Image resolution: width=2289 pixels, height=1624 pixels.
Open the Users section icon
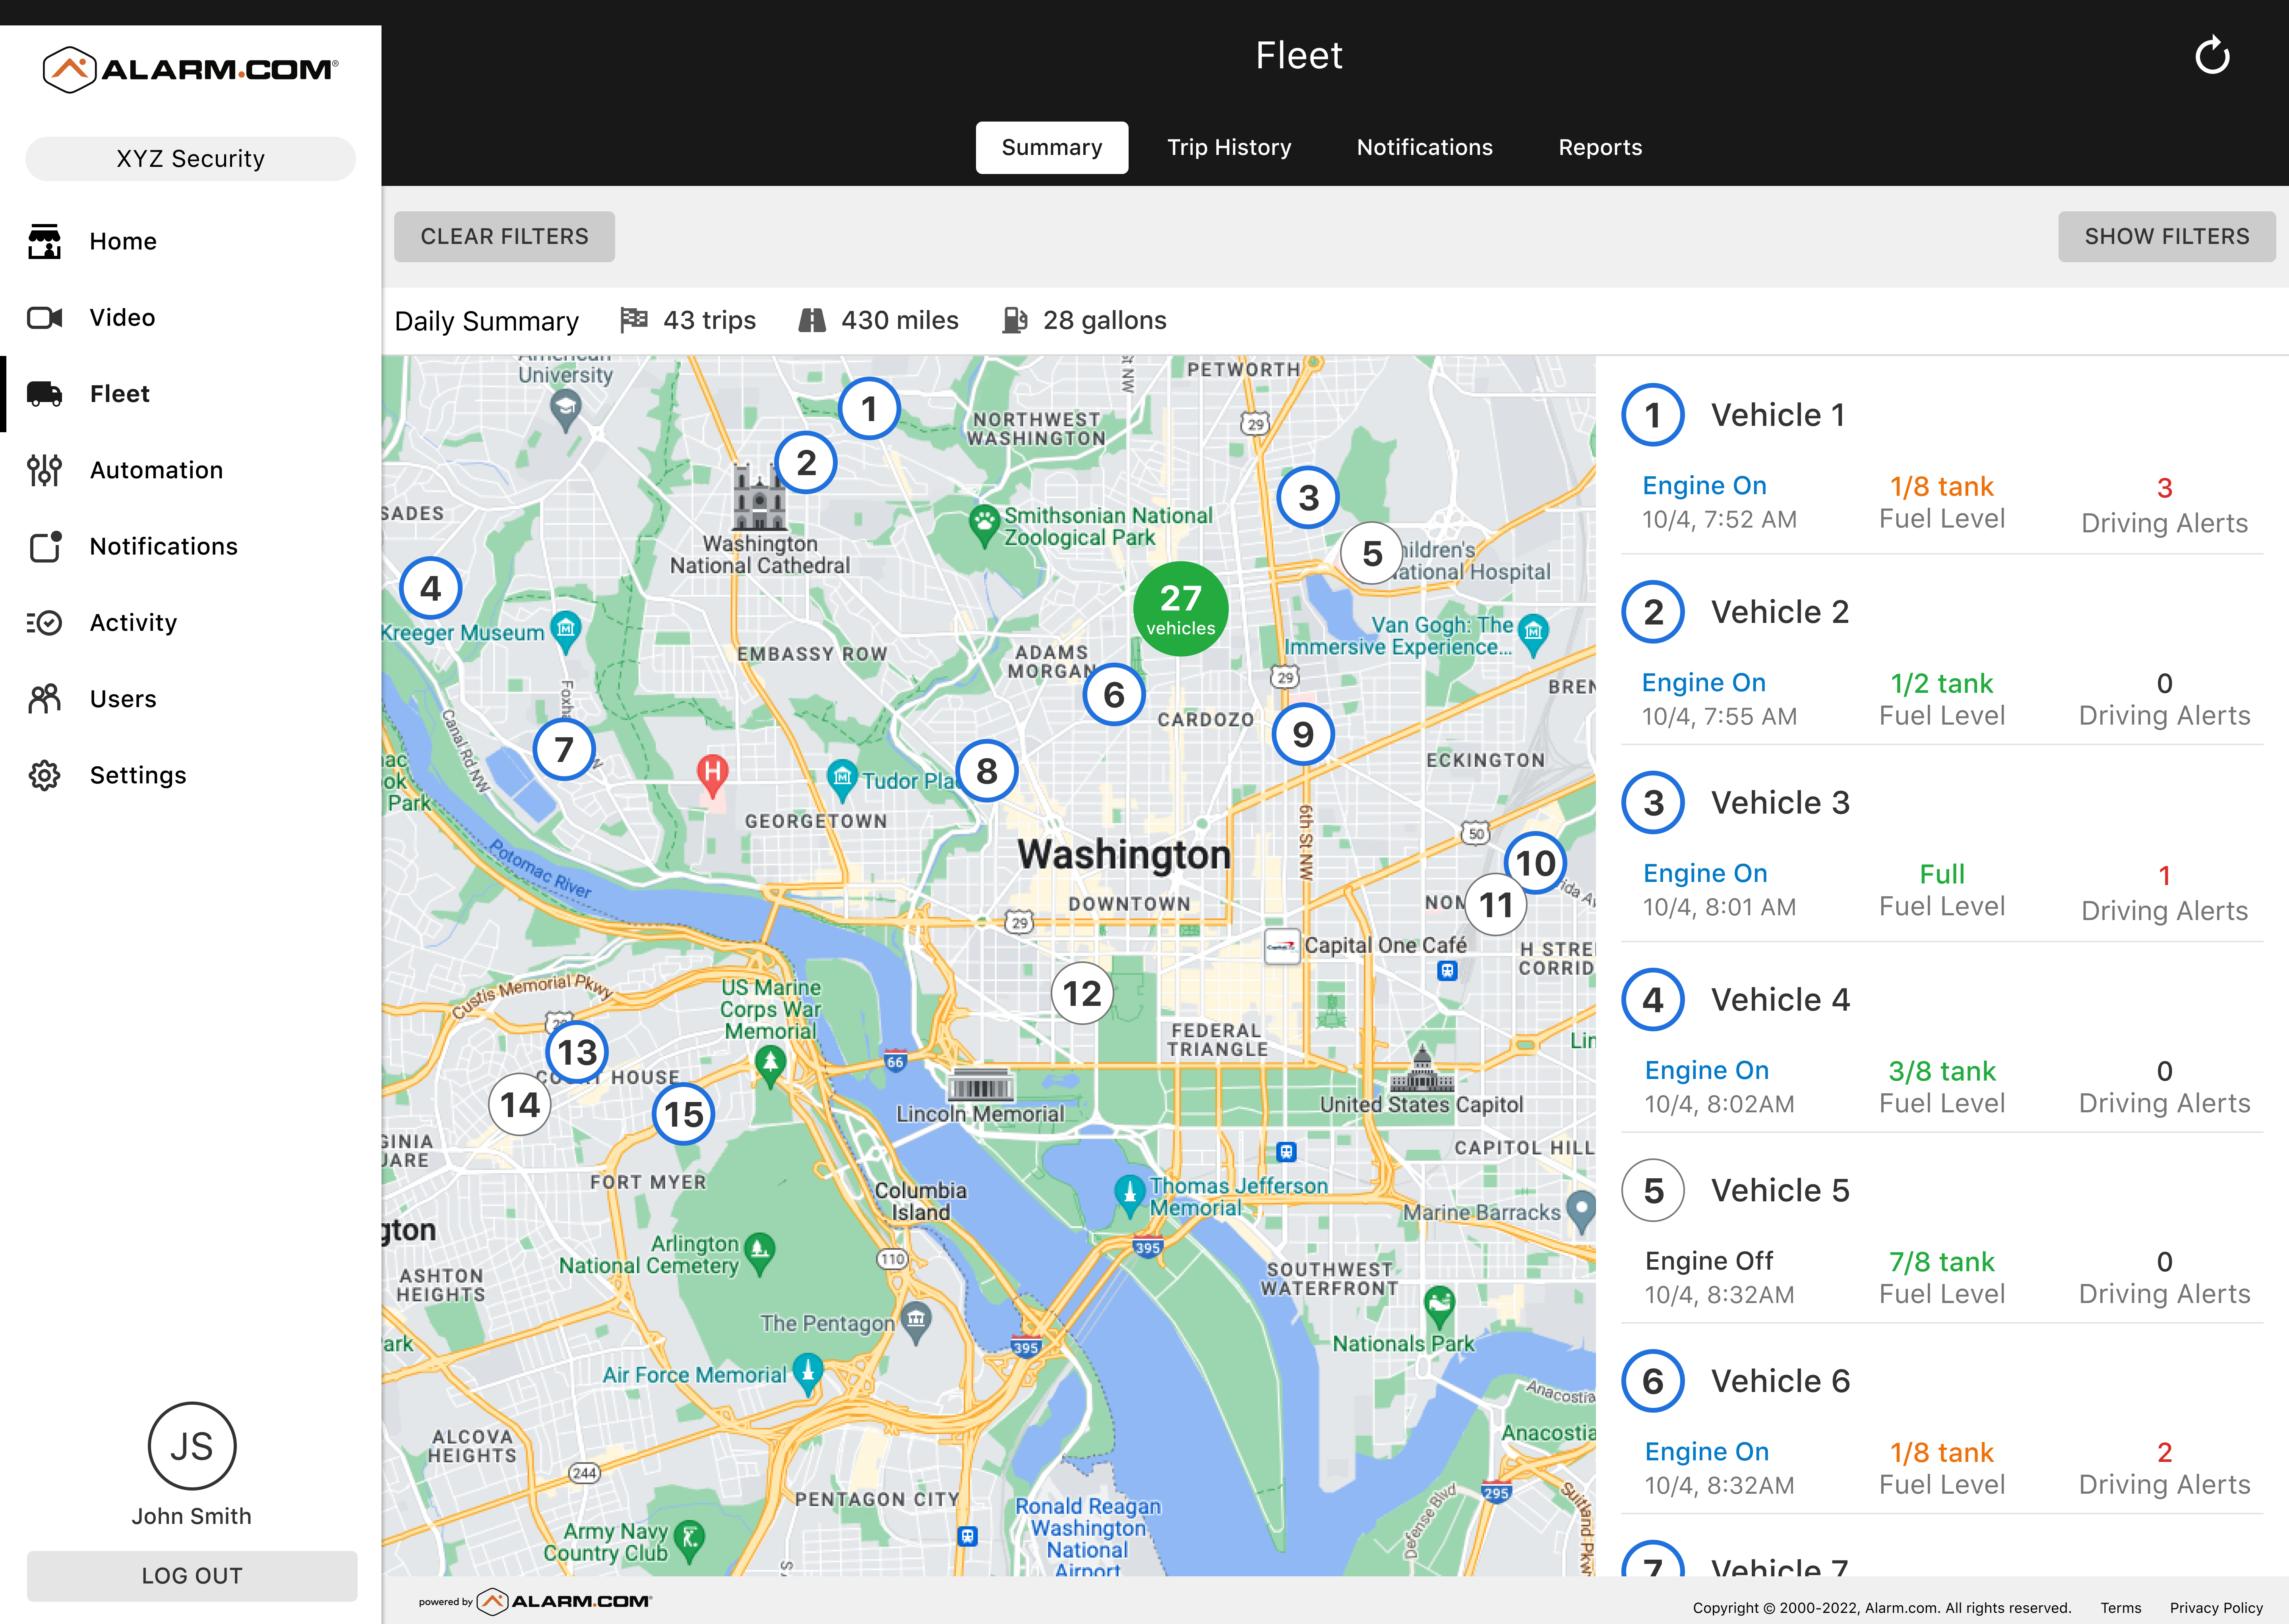[45, 698]
